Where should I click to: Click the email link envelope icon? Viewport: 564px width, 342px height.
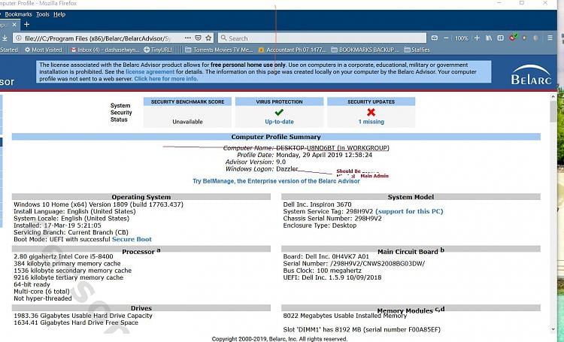click(435, 38)
